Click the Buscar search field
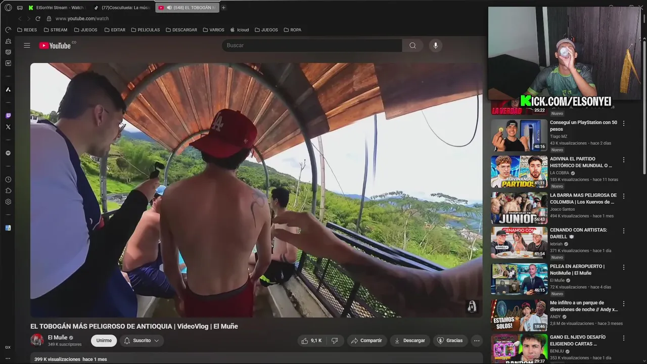647x364 pixels. coord(312,45)
